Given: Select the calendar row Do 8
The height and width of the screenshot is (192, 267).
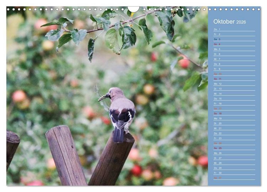Looking at the screenshot, I should point(234,64).
